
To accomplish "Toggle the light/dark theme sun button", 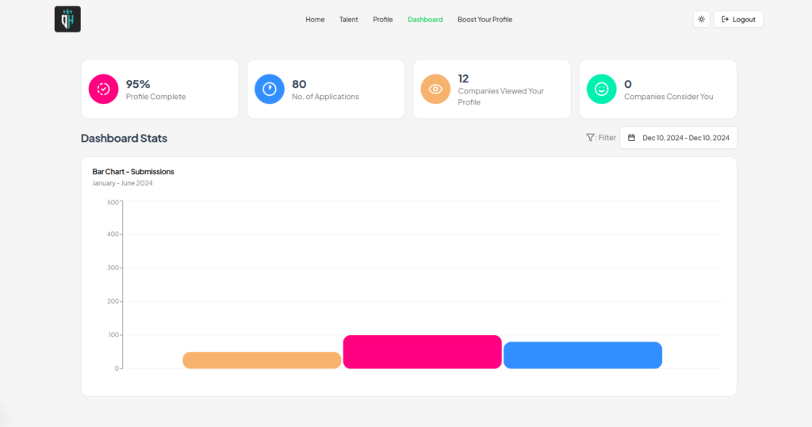I will pos(701,19).
